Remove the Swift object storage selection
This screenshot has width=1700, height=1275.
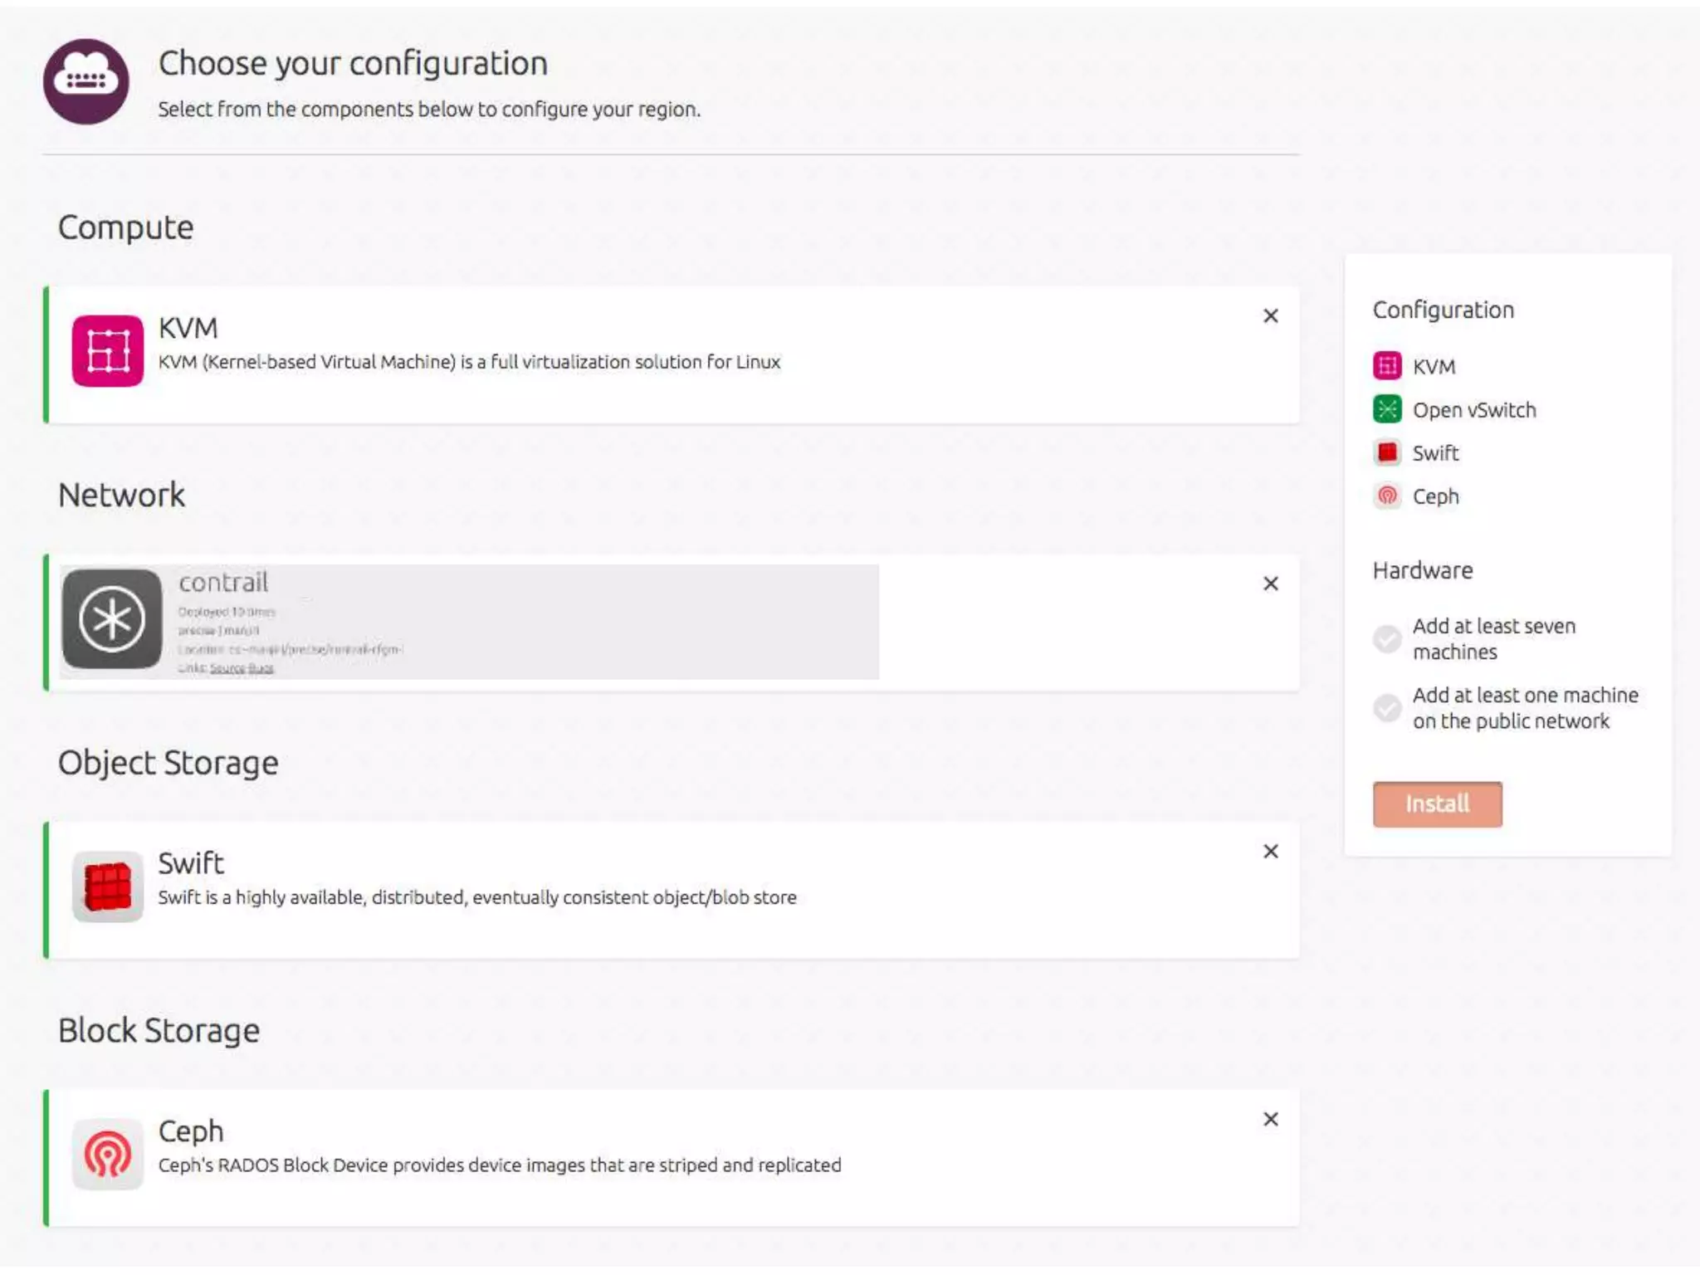point(1270,851)
